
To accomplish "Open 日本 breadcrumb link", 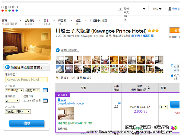I will [46, 20].
